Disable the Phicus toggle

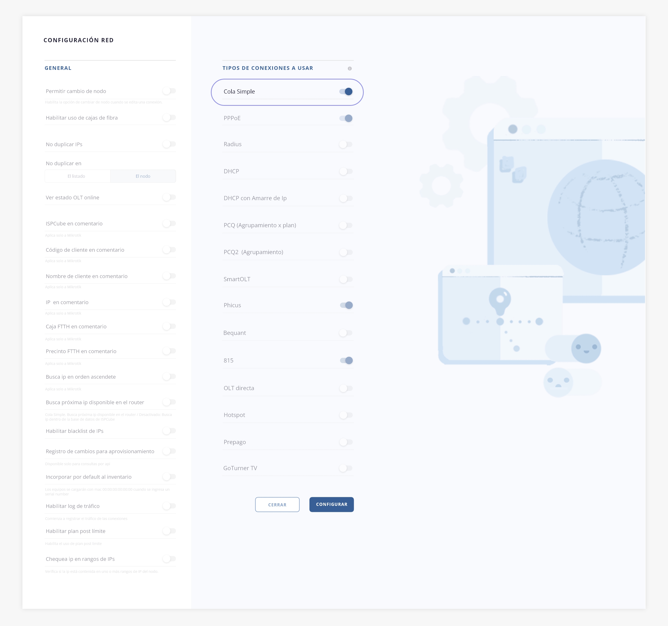pos(346,305)
